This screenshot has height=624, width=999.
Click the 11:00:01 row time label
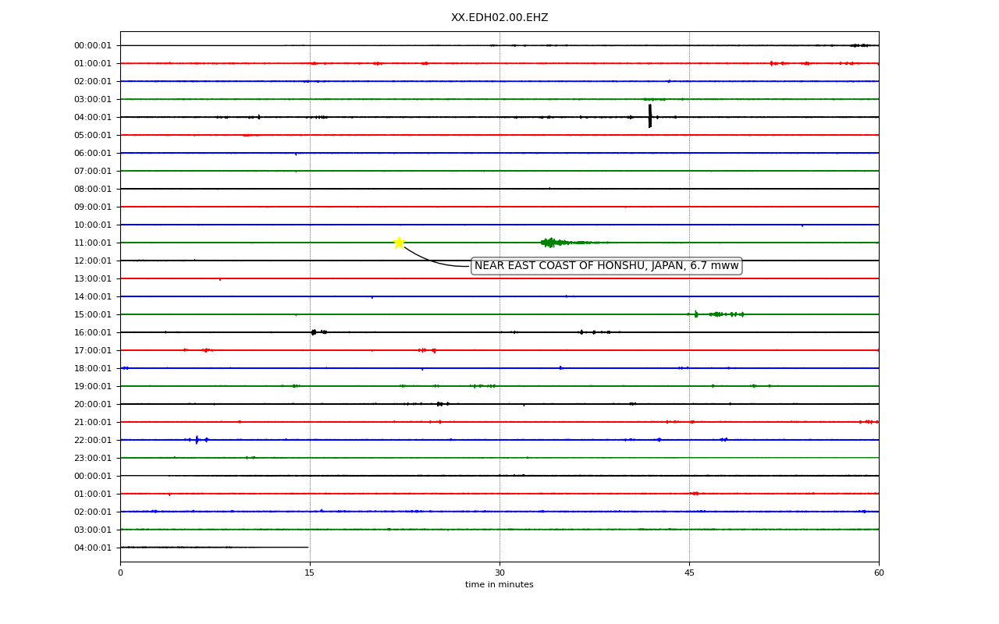pyautogui.click(x=93, y=243)
